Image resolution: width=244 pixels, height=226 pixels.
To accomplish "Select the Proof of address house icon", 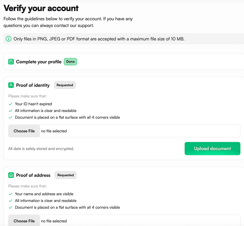I will point(11,175).
